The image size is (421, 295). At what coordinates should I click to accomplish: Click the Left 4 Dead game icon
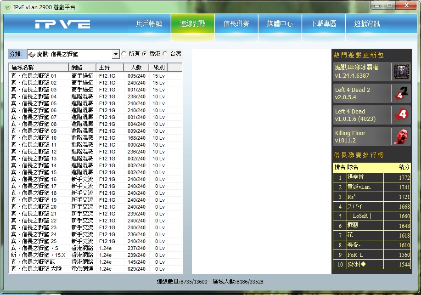coord(401,115)
